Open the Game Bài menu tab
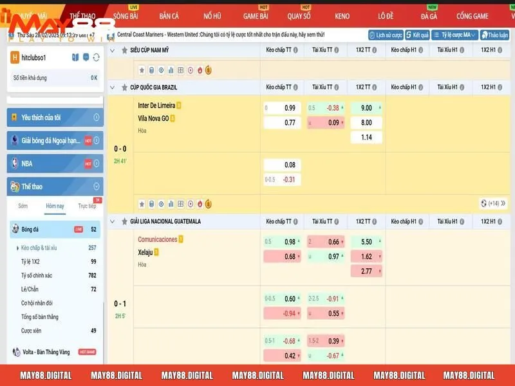 [x=256, y=15]
